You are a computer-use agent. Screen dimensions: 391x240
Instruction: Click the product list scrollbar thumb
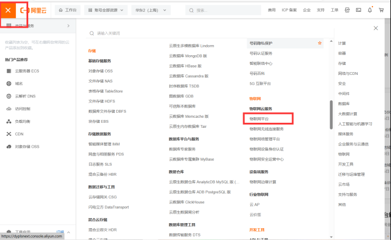331,115
